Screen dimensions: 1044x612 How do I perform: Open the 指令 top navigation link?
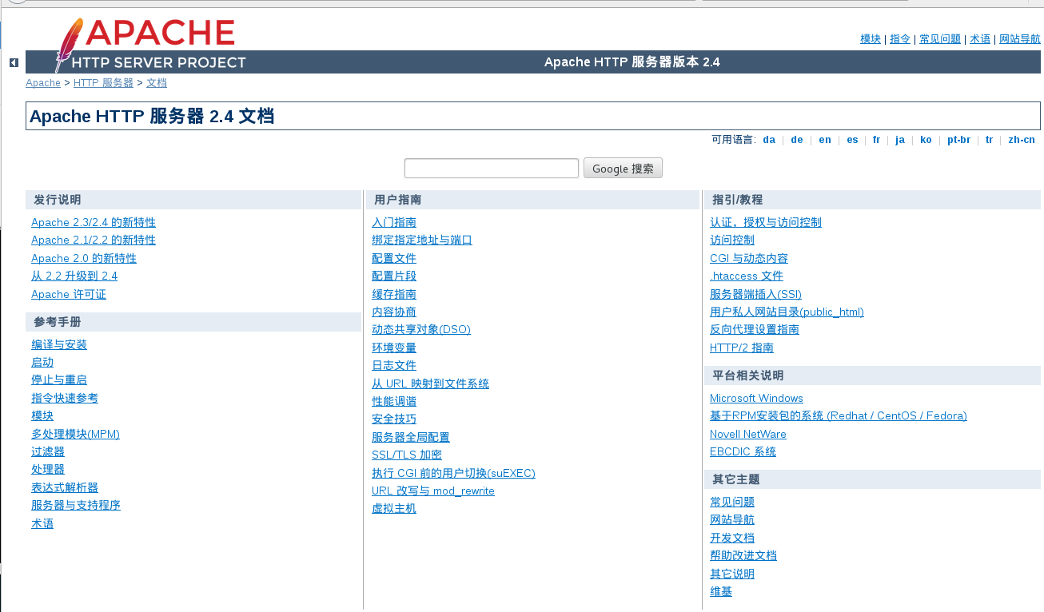[900, 38]
